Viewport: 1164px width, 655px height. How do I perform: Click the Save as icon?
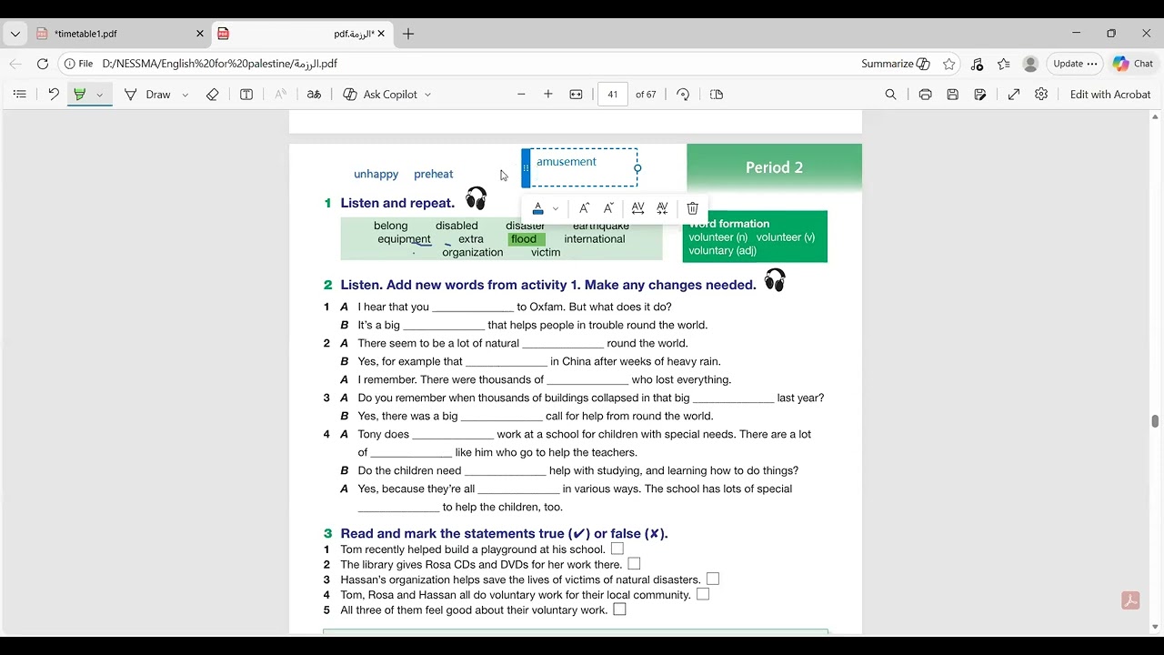click(980, 95)
